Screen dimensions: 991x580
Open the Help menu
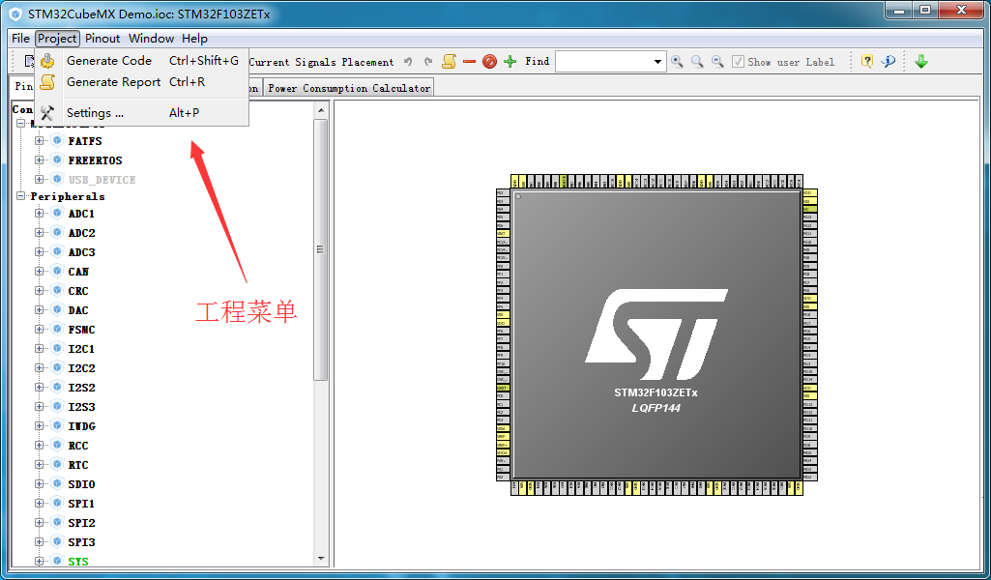(194, 39)
